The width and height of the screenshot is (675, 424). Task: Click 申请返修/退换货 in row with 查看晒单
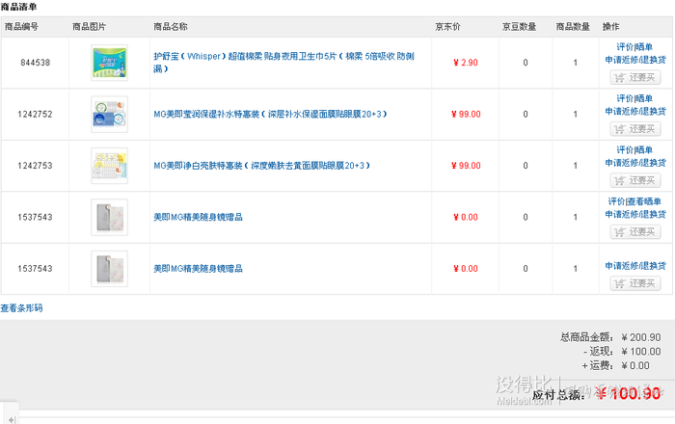(x=635, y=215)
